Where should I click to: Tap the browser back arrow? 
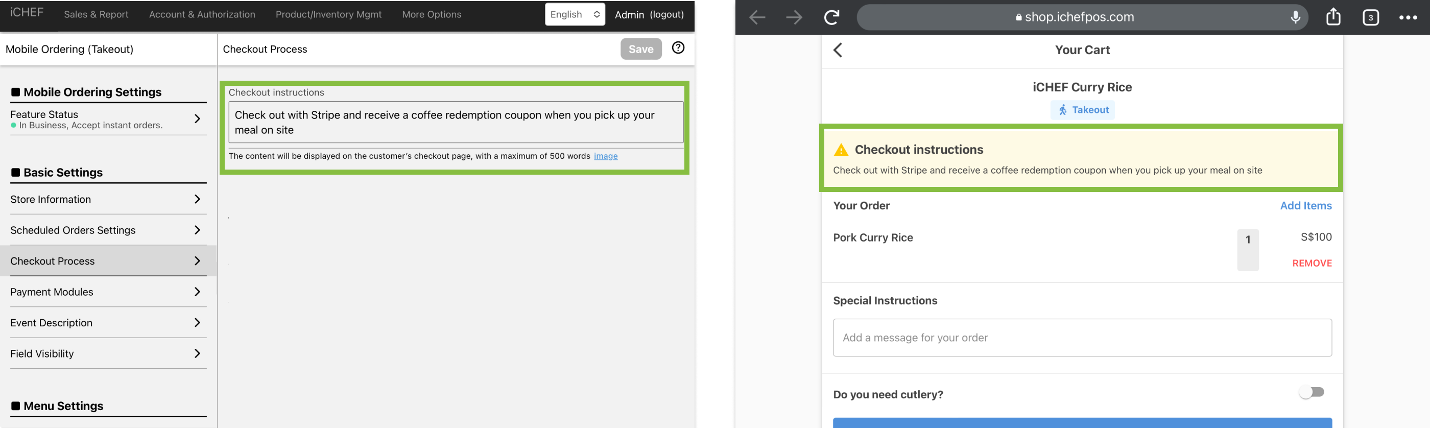point(757,17)
